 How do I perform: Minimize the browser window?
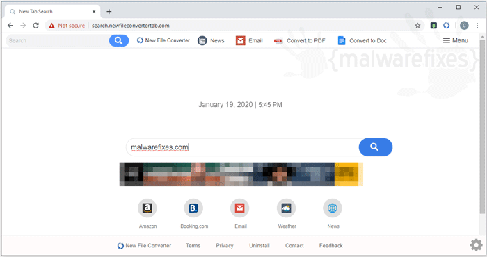click(440, 7)
